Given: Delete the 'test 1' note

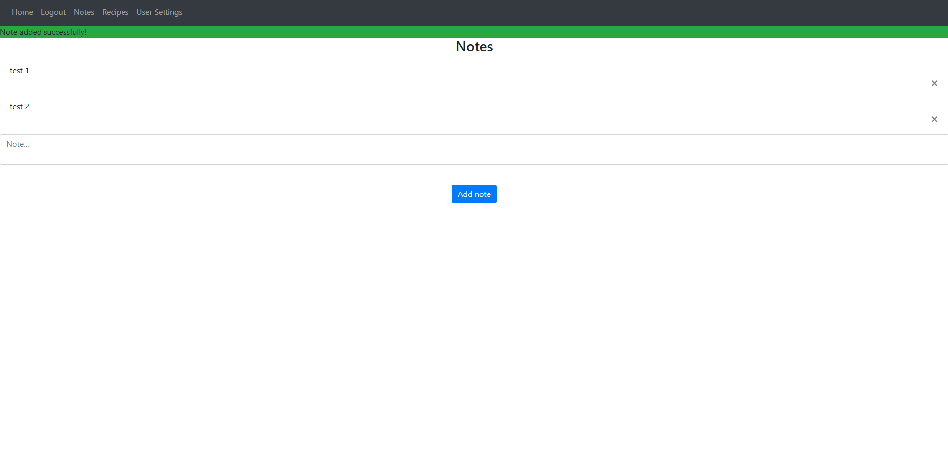Looking at the screenshot, I should pyautogui.click(x=934, y=83).
